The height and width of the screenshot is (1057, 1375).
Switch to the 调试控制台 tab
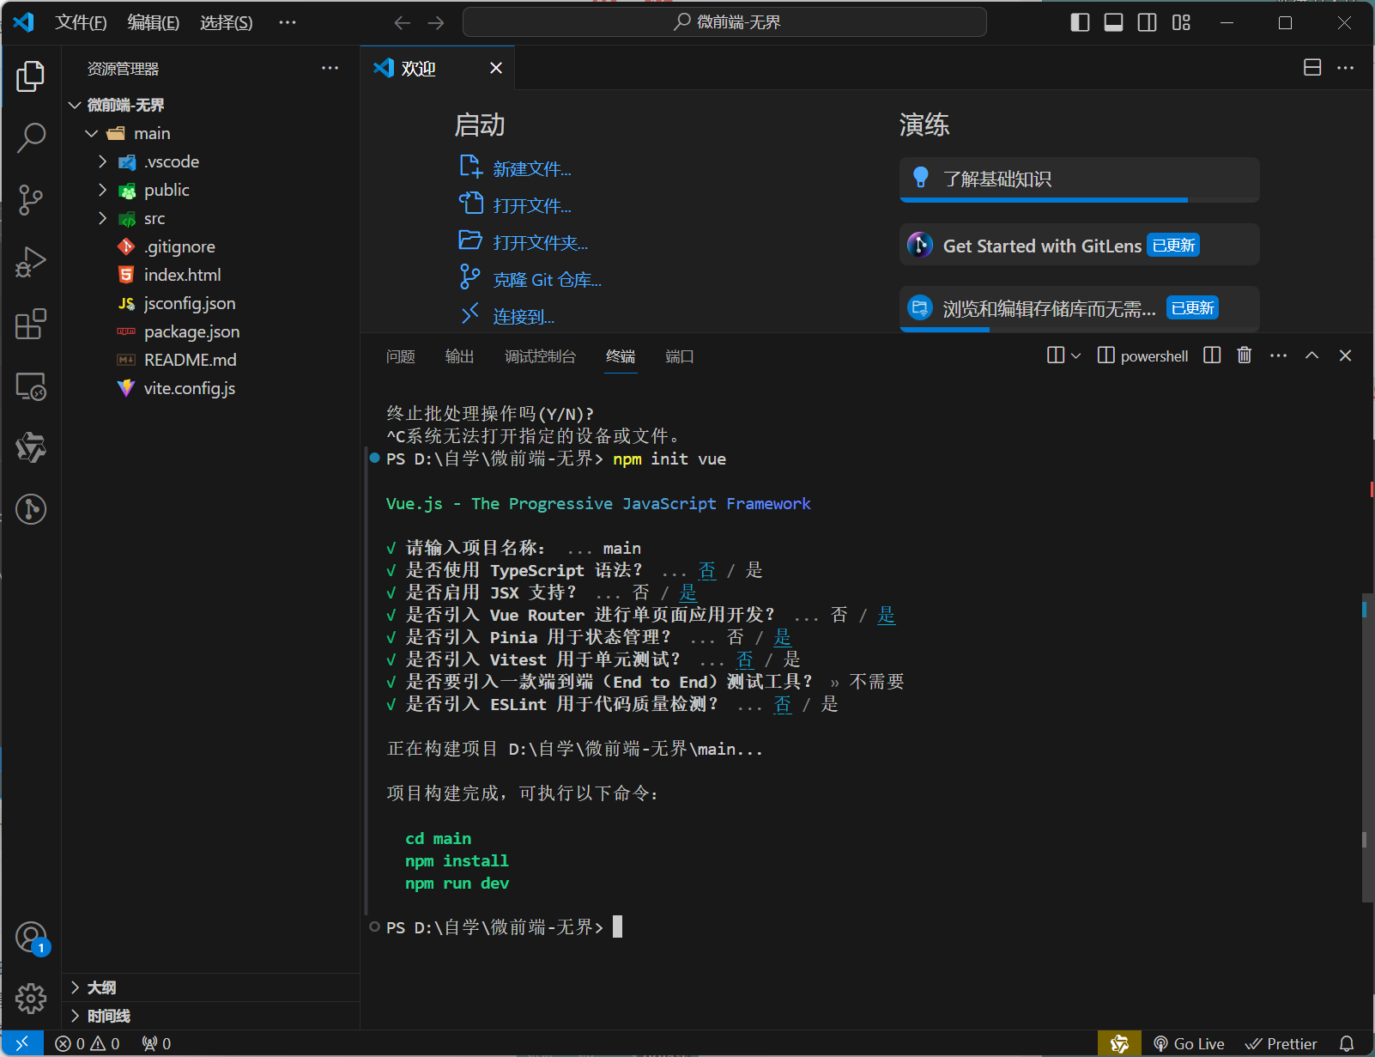[x=541, y=356]
